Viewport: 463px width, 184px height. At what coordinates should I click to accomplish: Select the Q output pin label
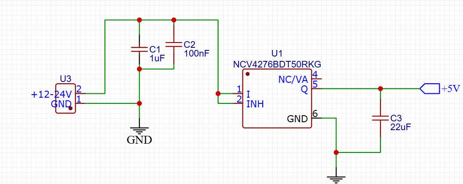304,89
